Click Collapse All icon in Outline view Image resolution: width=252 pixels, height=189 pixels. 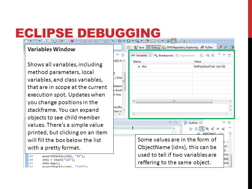coord(196,129)
